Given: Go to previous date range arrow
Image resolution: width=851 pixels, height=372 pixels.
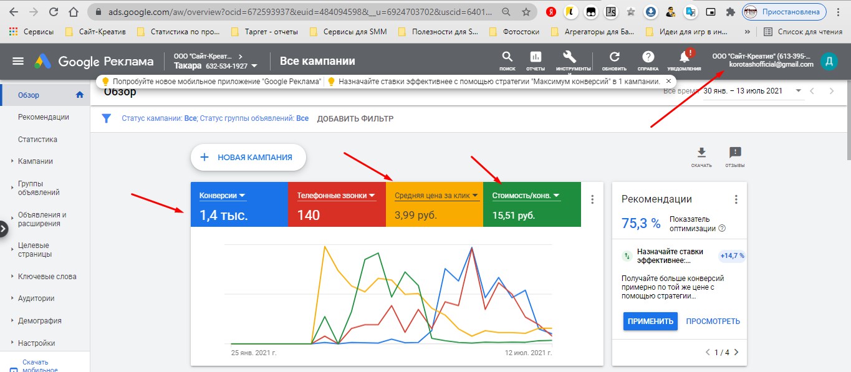Looking at the screenshot, I should tap(812, 91).
